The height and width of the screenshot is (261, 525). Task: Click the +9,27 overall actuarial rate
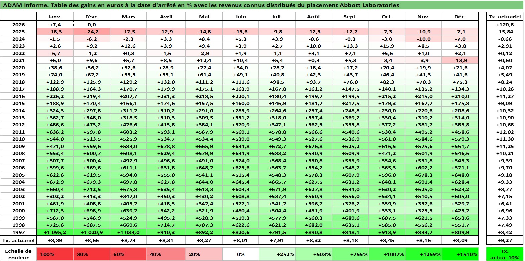click(505, 240)
